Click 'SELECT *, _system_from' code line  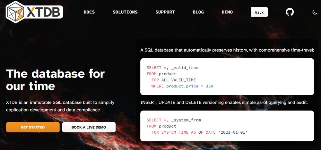pos(174,120)
